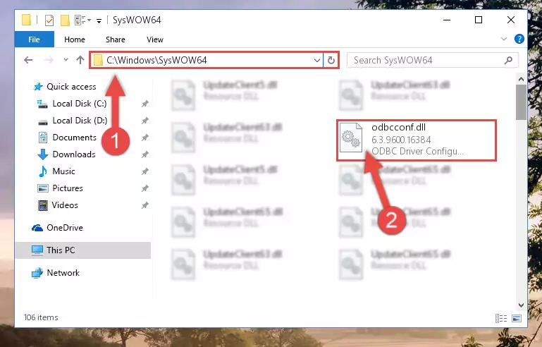Click the Network icon in sidebar
The image size is (542, 347).
37,273
